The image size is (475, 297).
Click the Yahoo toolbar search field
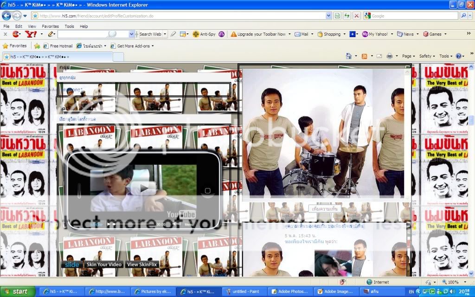pyautogui.click(x=93, y=34)
